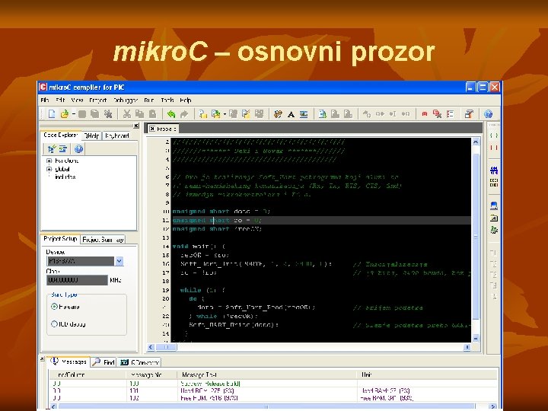Viewport: 548px width, 411px height.
Task: Select the ICD debug build type
Action: [x=54, y=324]
